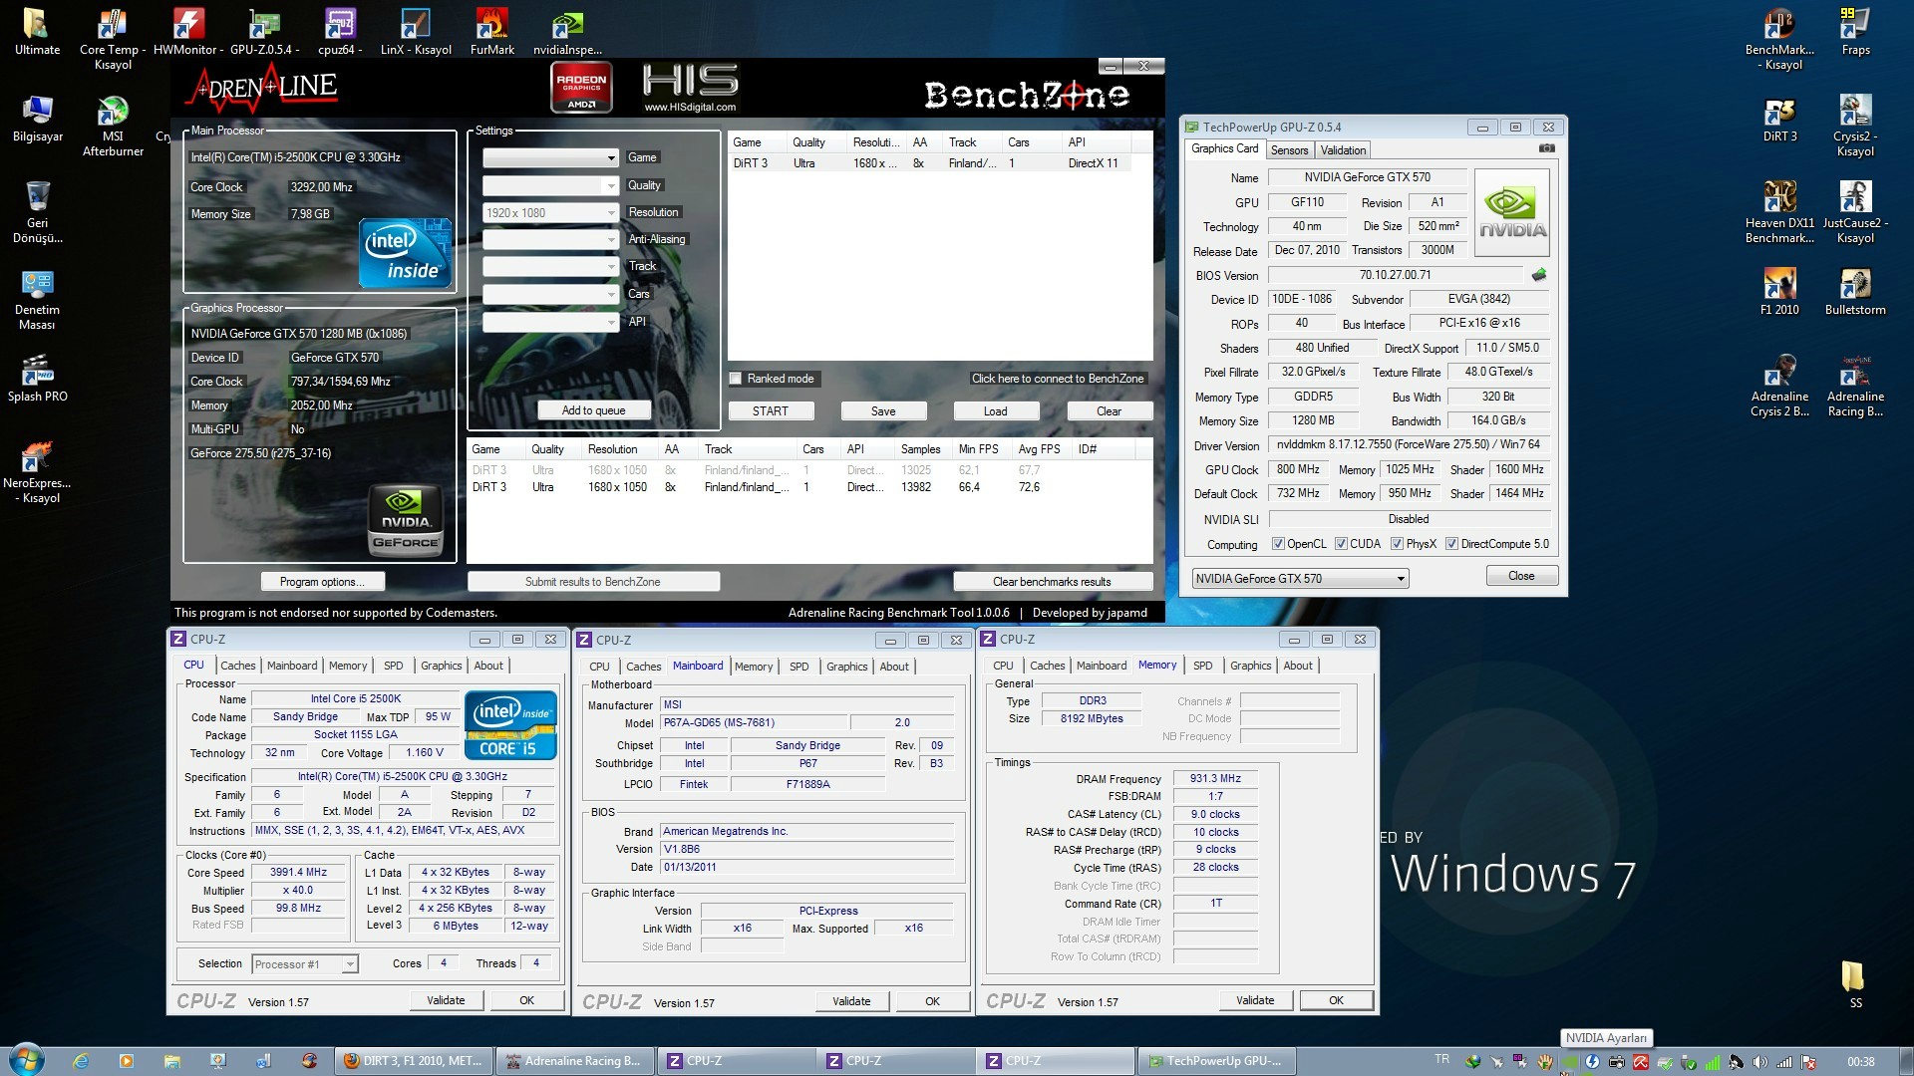Expand the Quality dropdown in benchmark settings
Image resolution: width=1914 pixels, height=1076 pixels.
607,185
